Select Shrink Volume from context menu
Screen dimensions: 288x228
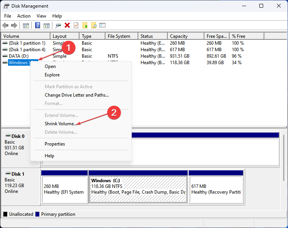61,124
